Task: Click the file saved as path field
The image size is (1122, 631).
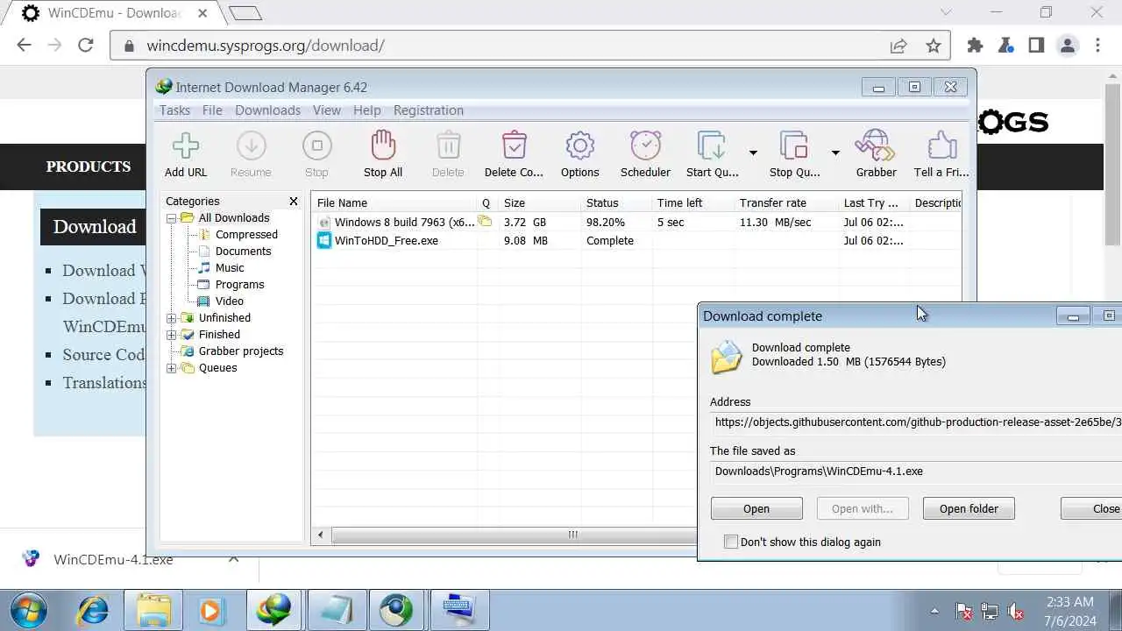Action: click(916, 471)
